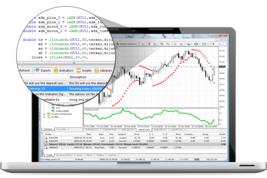Select order 4284286 buy usdjpy row
The height and width of the screenshot is (178, 267).
(135, 138)
